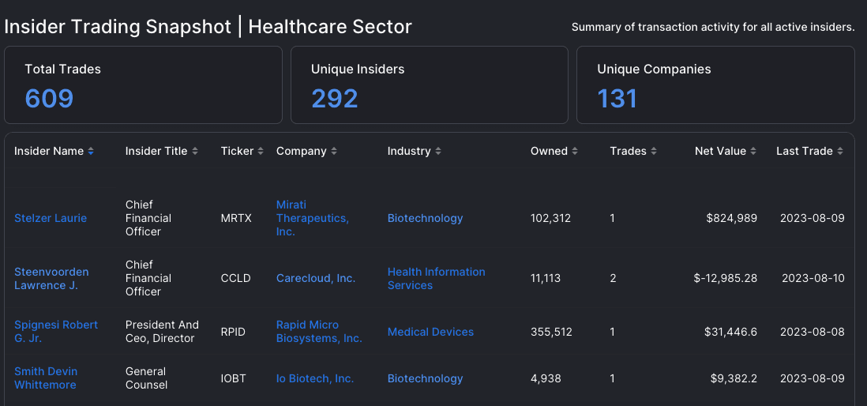Click the transaction activity summary text
This screenshot has width=867, height=406.
[713, 27]
